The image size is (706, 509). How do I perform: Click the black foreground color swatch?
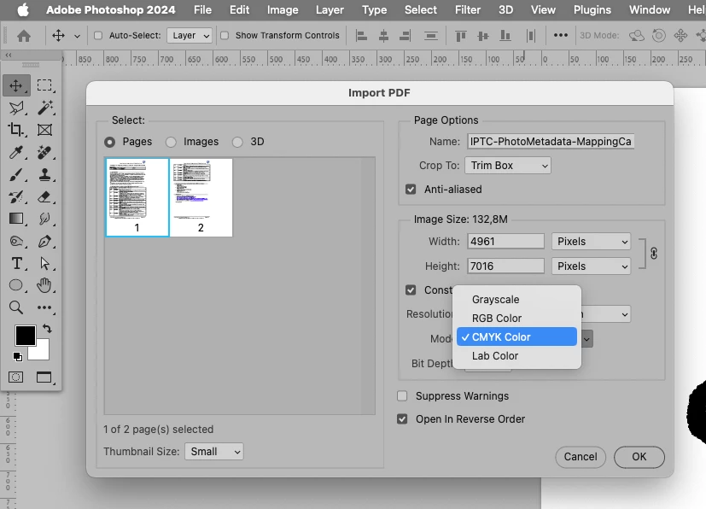[26, 336]
